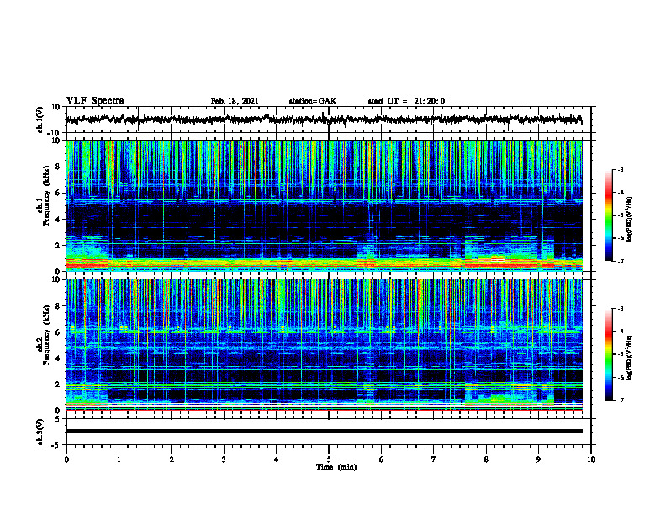The width and height of the screenshot is (666, 515).
Task: Click the "4" minute label on time axis
Action: tap(277, 459)
